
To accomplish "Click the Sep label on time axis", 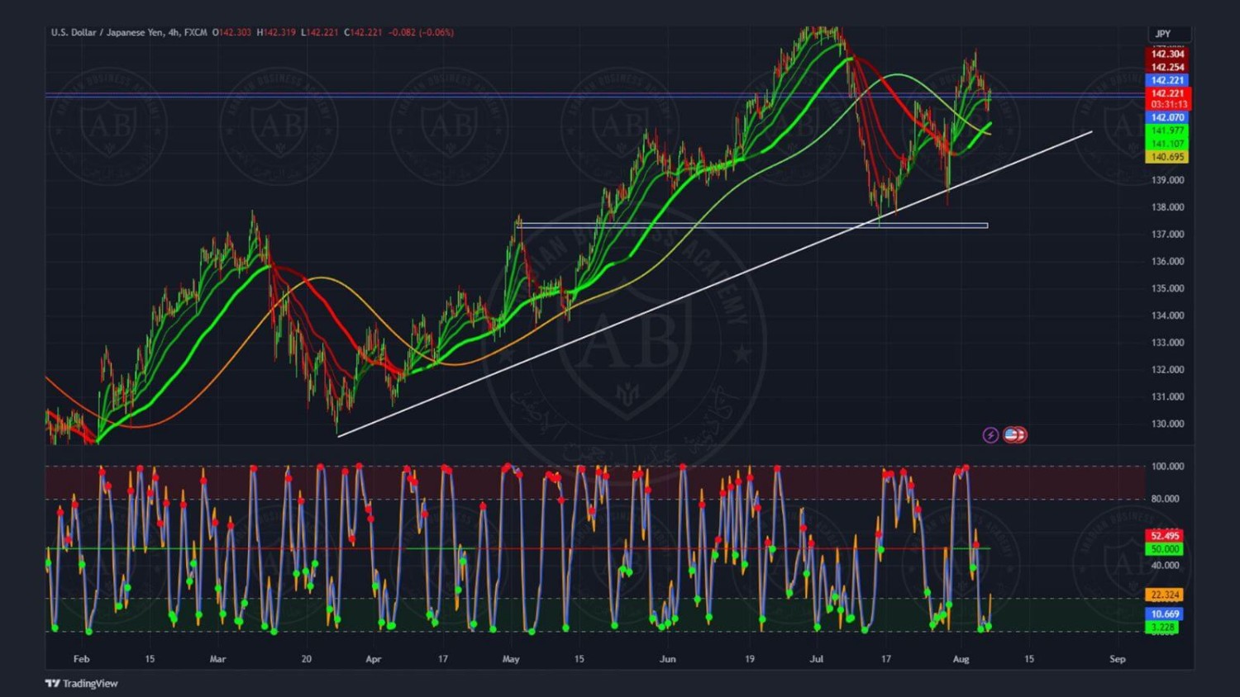I will coord(1117,659).
